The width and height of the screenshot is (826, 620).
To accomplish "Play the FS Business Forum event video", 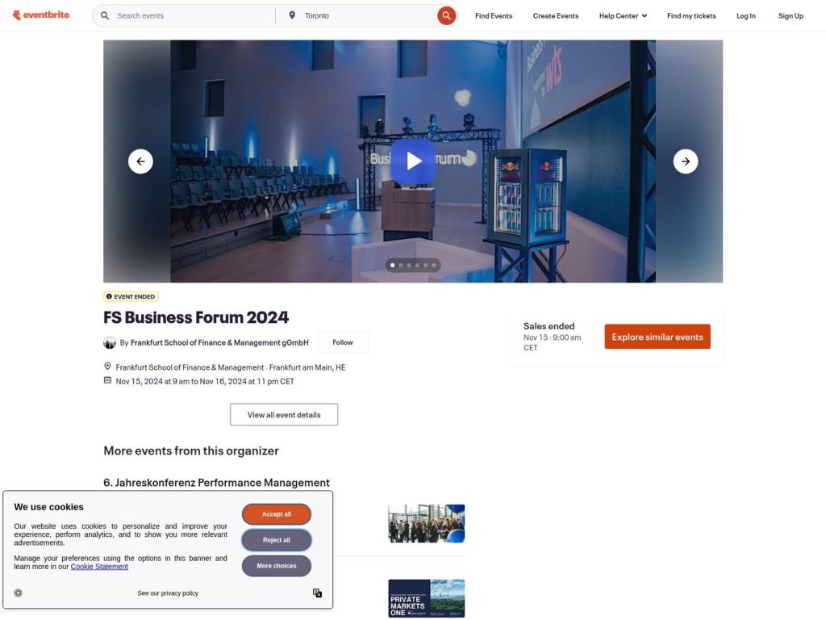I will click(x=413, y=161).
